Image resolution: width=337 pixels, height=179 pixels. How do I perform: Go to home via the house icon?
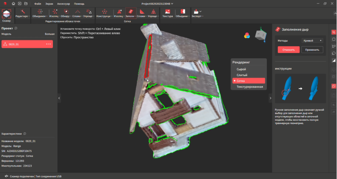click(x=14, y=3)
